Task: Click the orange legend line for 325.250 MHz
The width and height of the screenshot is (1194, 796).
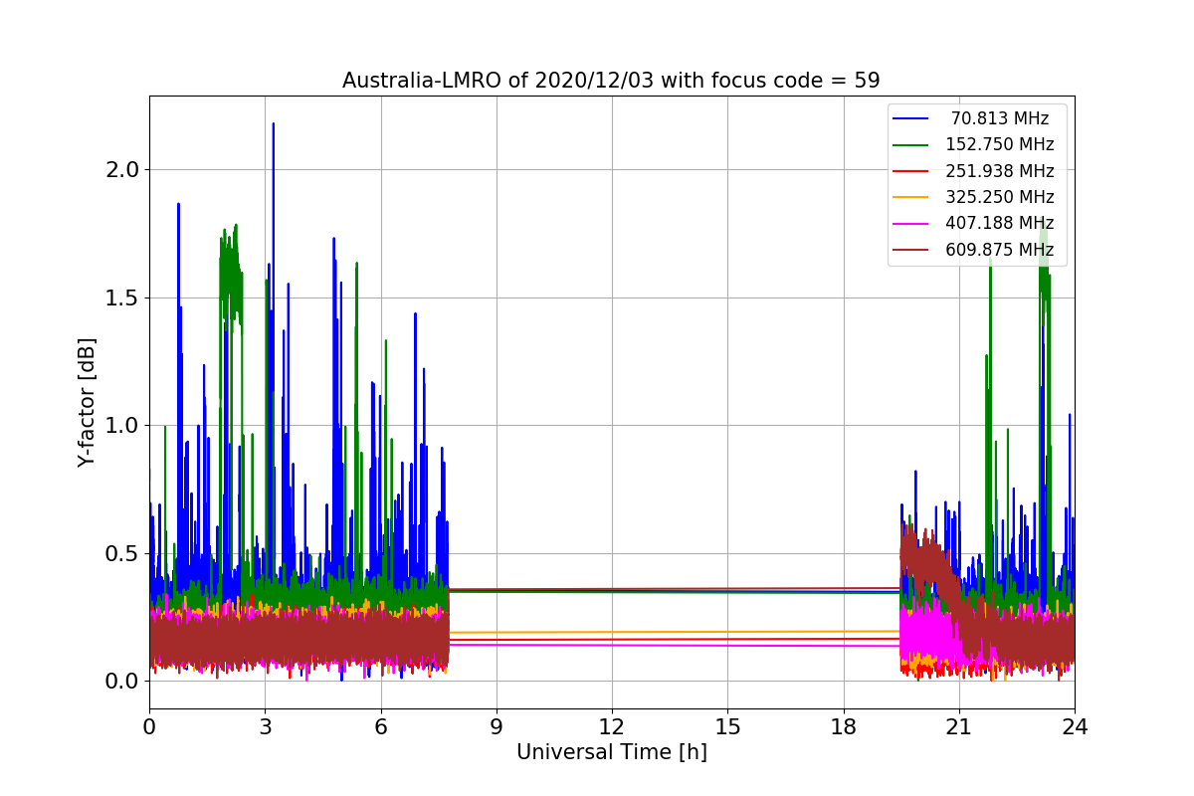Action: coord(911,197)
